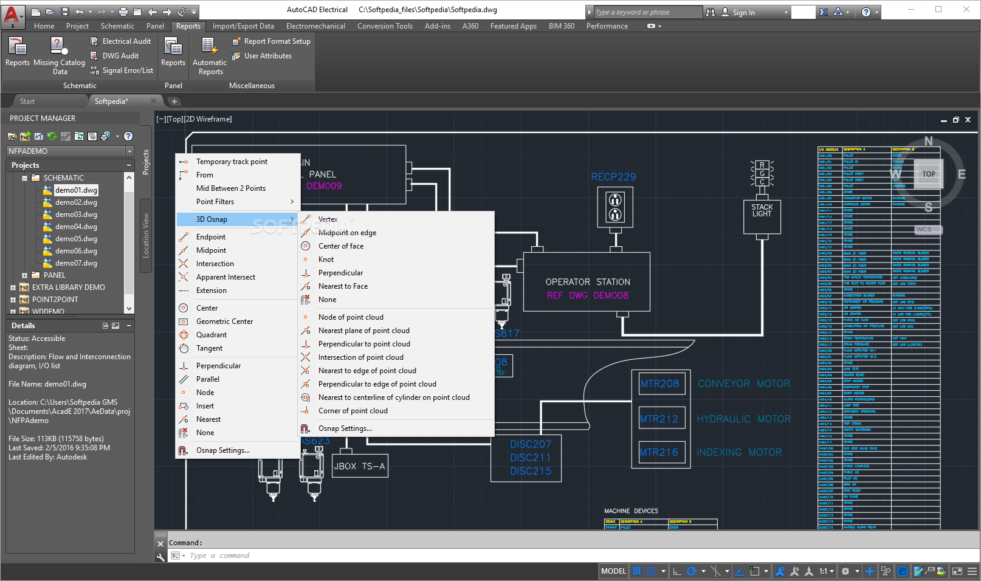Screen dimensions: 981x581
Task: Switch to the Start file tab
Action: click(x=27, y=101)
